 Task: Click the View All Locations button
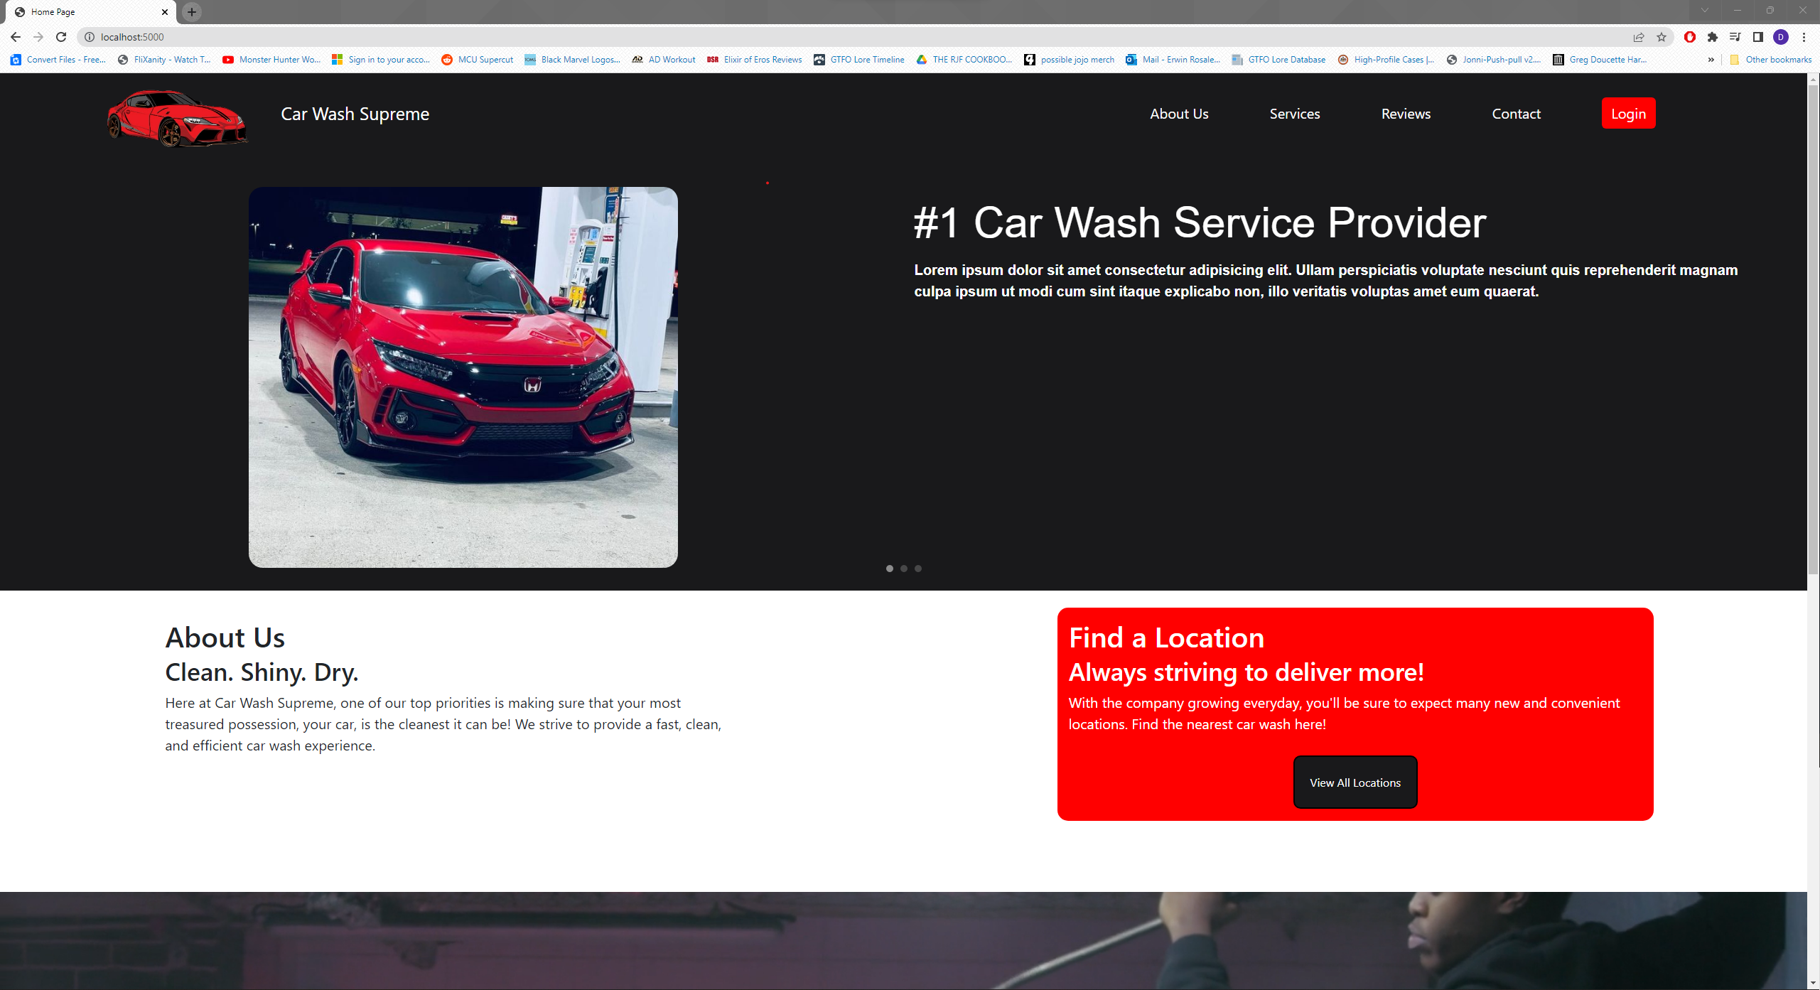1355,782
